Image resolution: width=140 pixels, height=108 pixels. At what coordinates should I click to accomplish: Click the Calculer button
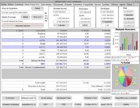coord(61,25)
